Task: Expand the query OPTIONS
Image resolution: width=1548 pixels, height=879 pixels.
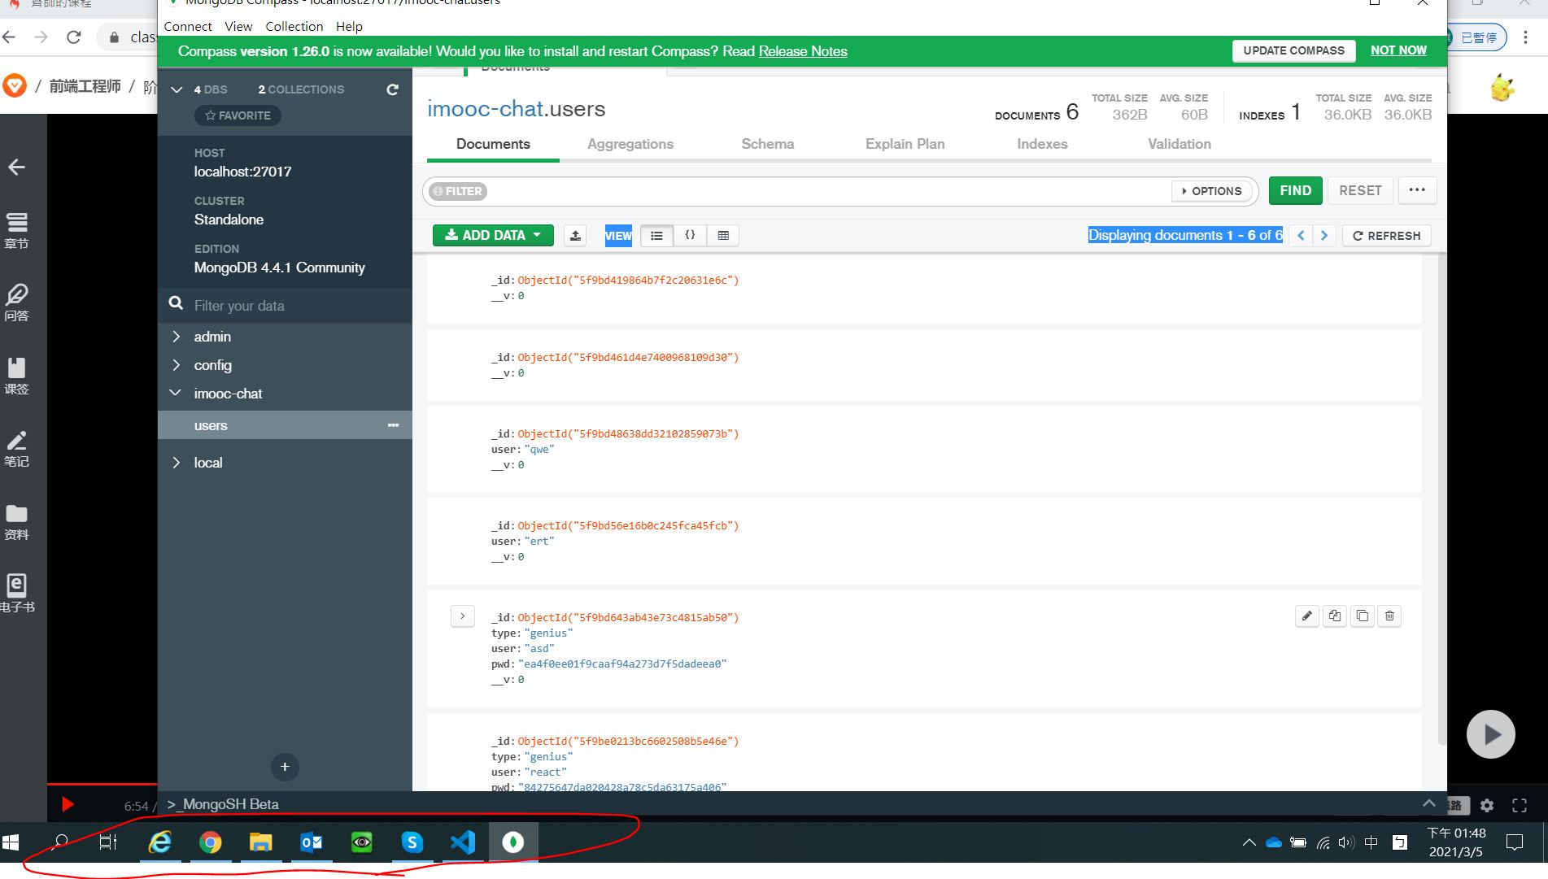Action: click(x=1212, y=191)
